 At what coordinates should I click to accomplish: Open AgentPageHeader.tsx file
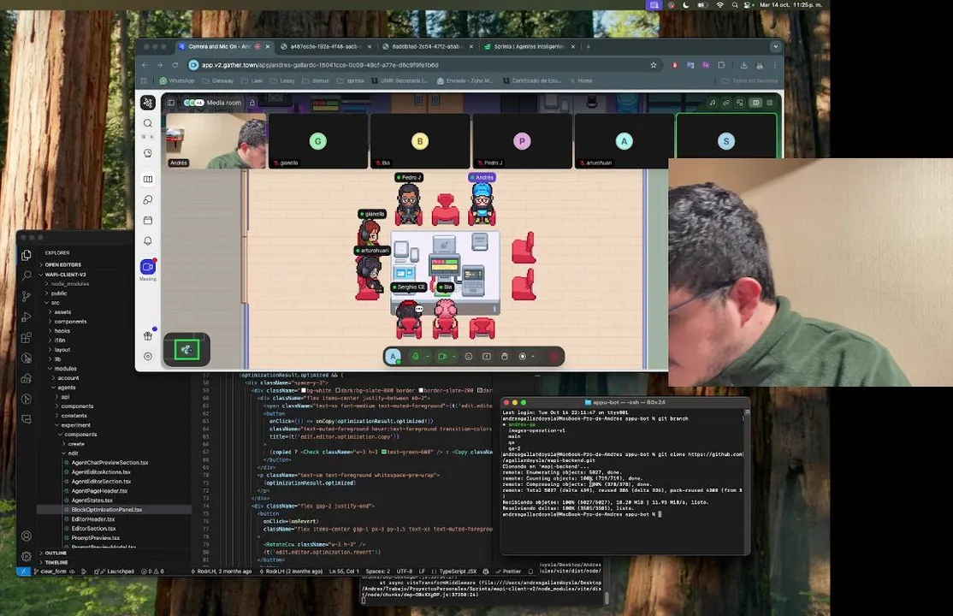point(100,491)
